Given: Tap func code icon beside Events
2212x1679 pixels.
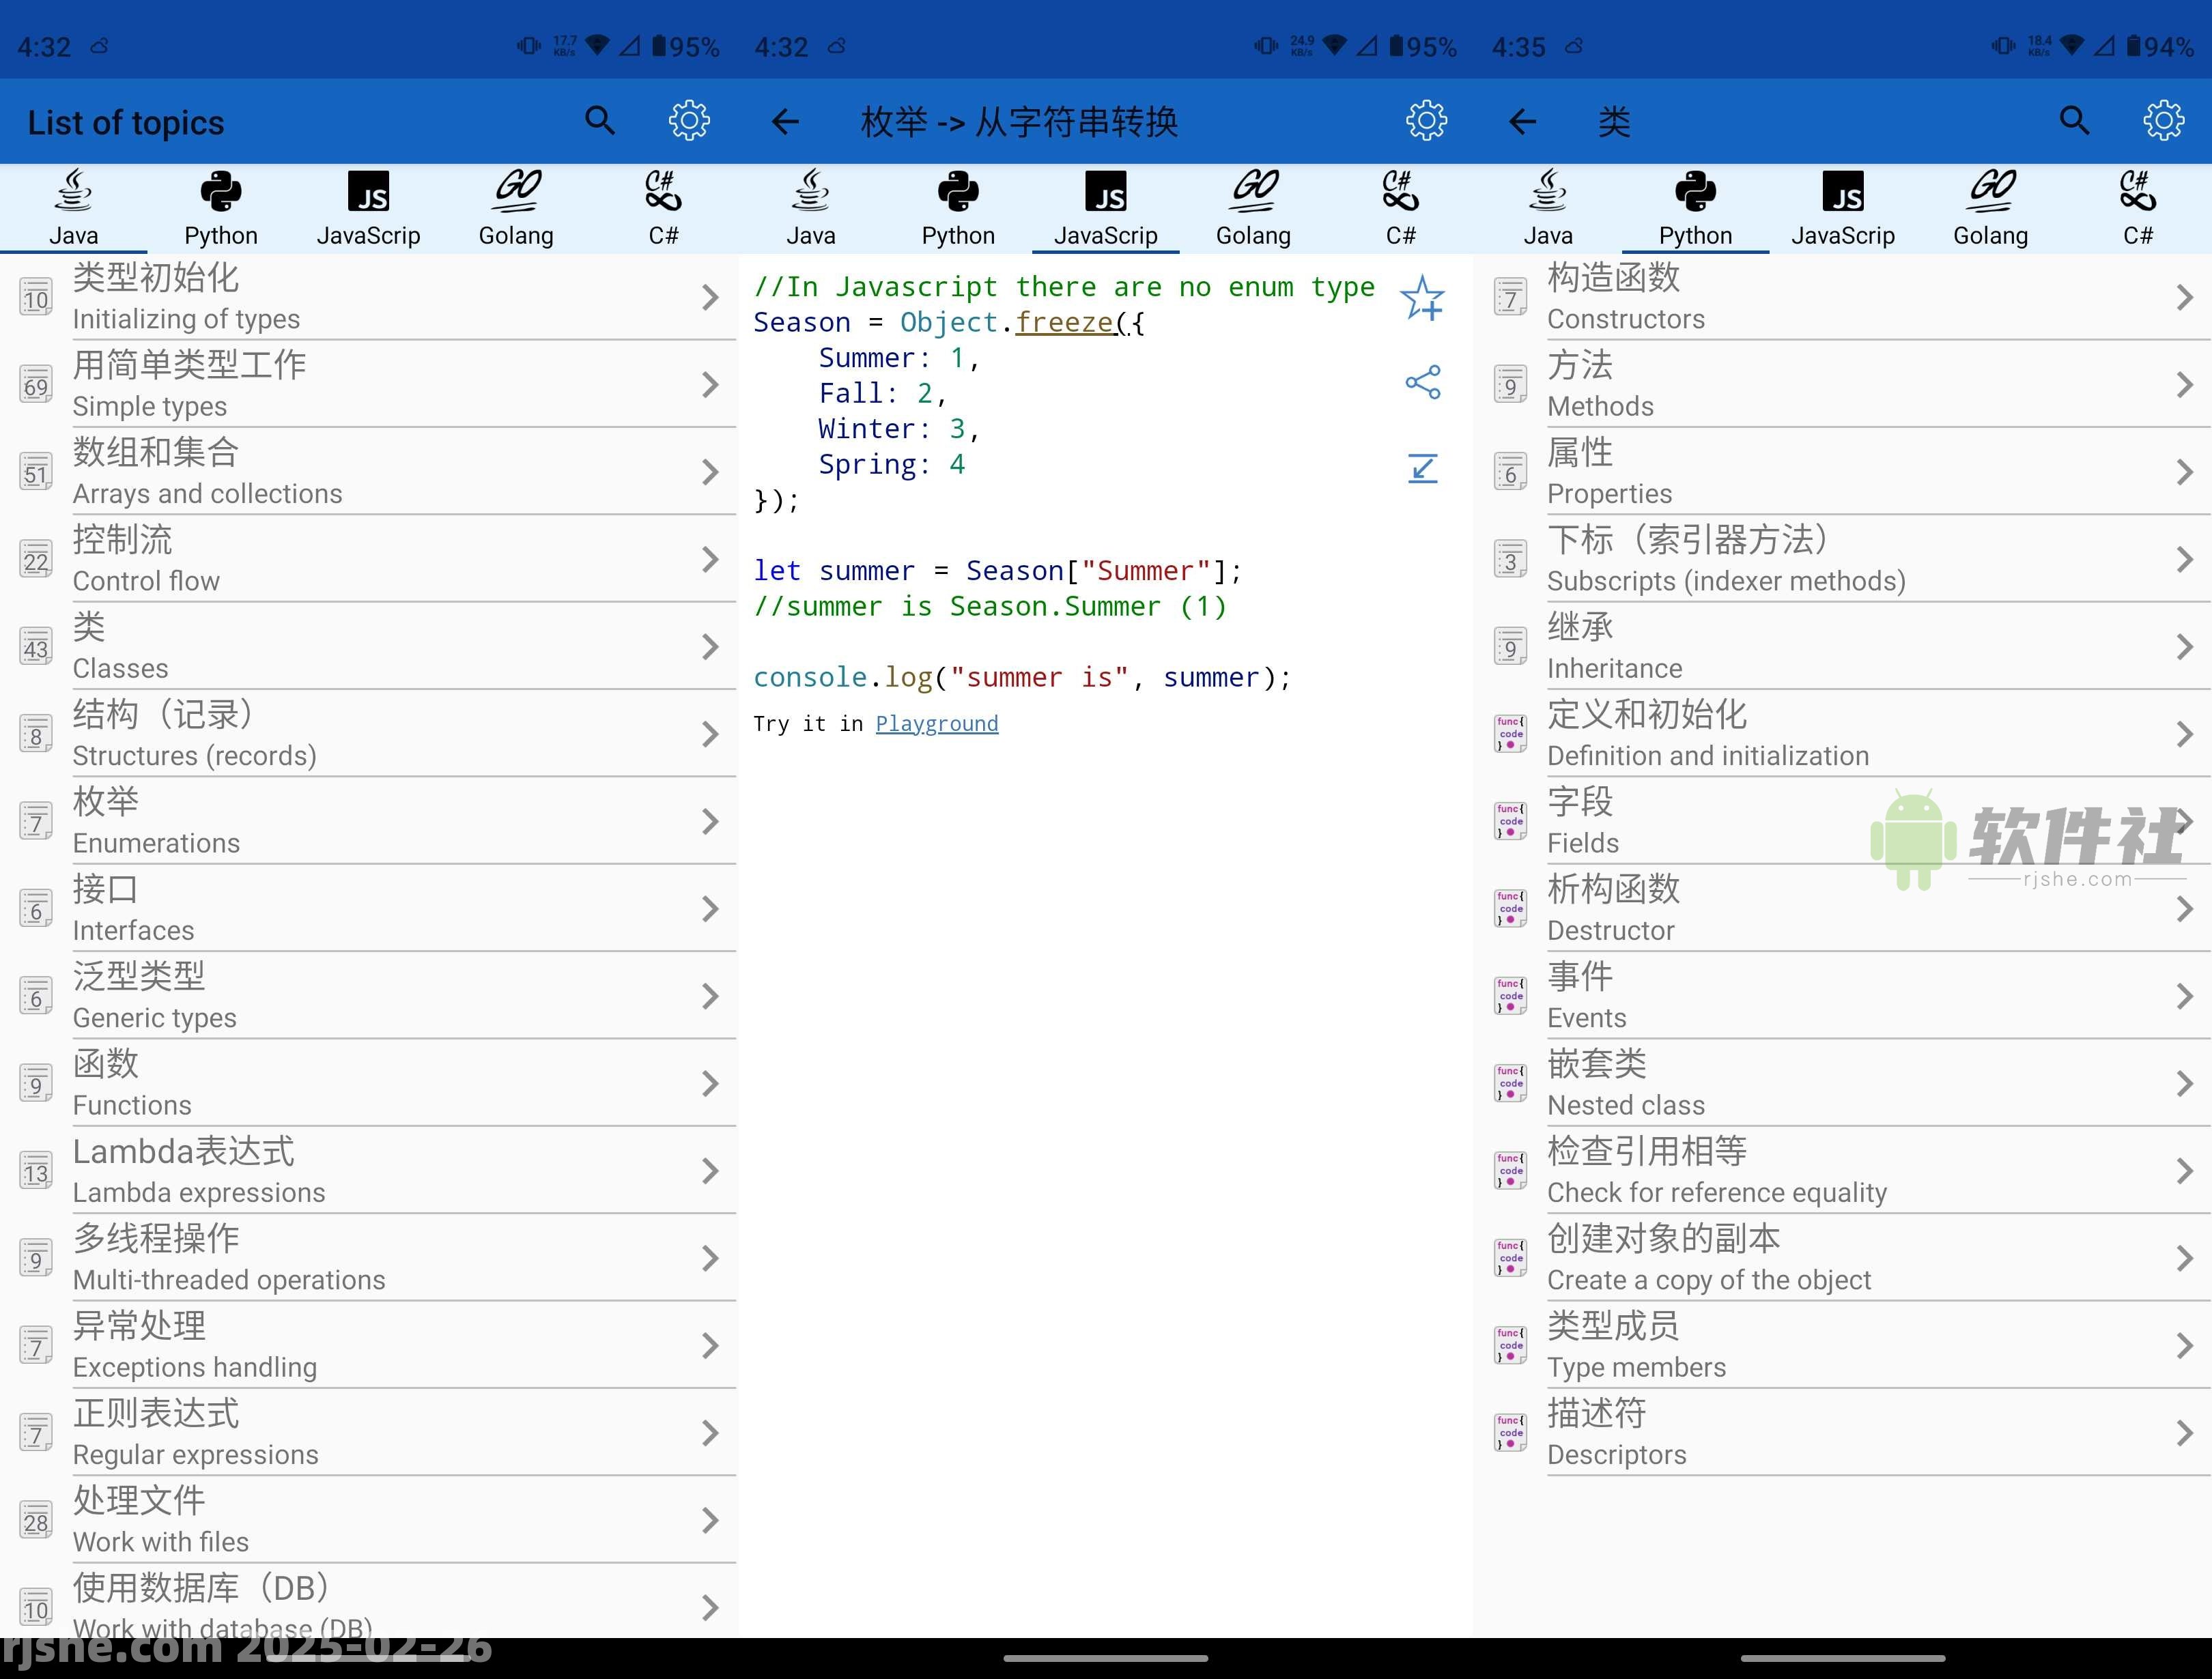Looking at the screenshot, I should tap(1510, 996).
